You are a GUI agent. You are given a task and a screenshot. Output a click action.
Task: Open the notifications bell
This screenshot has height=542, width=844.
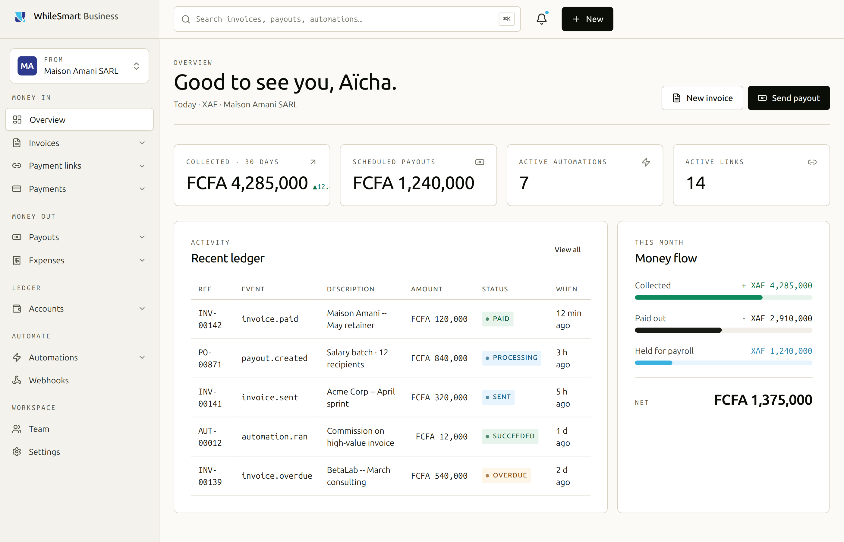coord(542,19)
